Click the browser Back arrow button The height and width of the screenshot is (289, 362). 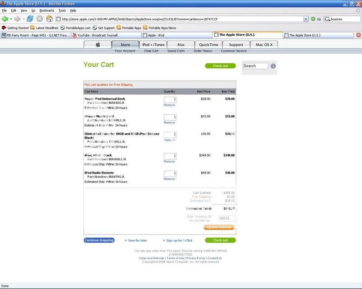(6, 19)
